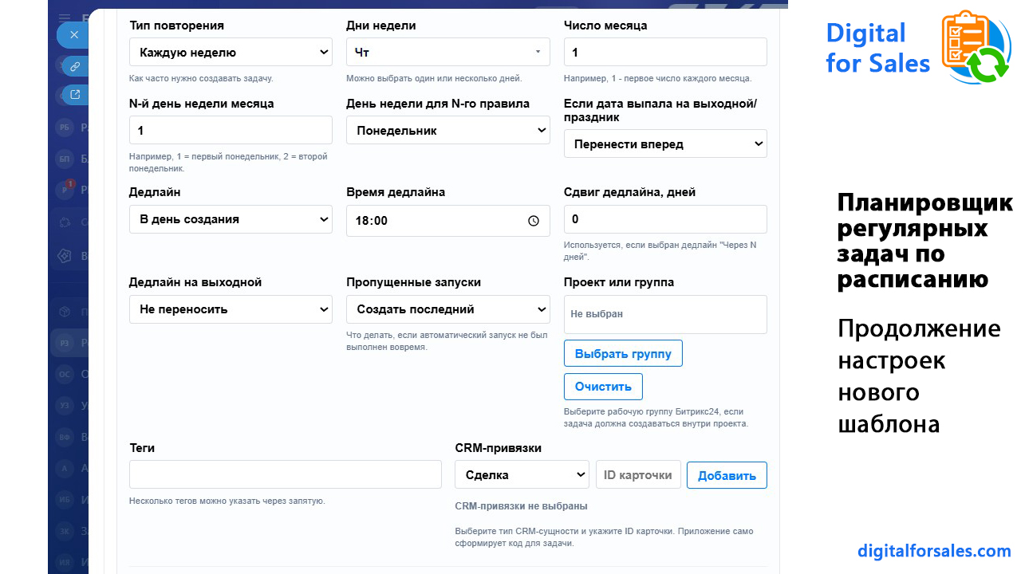Viewport: 1021px width, 574px height.
Task: Click Добавить CRM binding button
Action: pos(727,475)
